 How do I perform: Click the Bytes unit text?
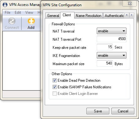tap(119, 64)
